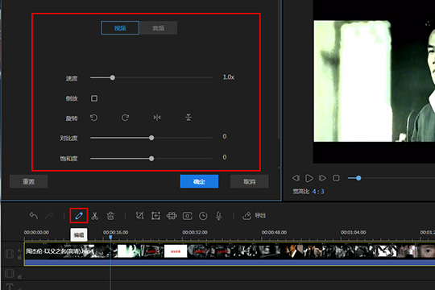The height and width of the screenshot is (290, 435).
Task: Click the microphone voiceover icon
Action: [x=219, y=216]
